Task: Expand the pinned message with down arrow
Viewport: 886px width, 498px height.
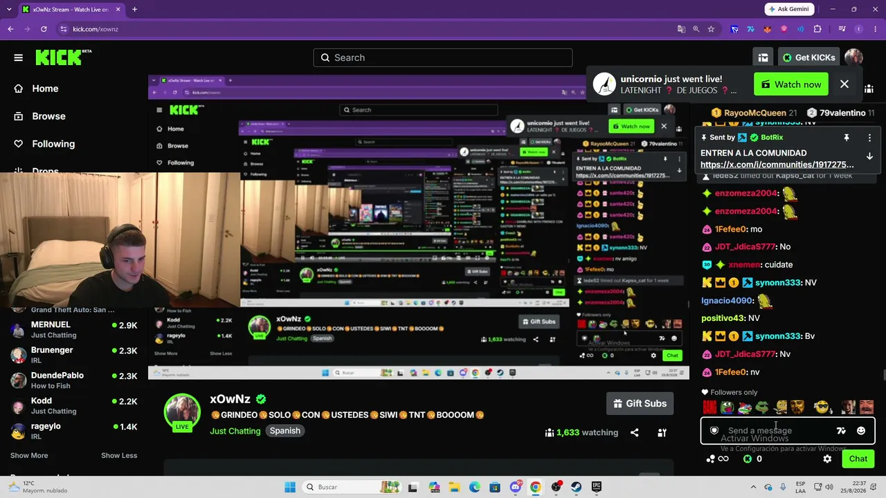Action: pyautogui.click(x=869, y=156)
